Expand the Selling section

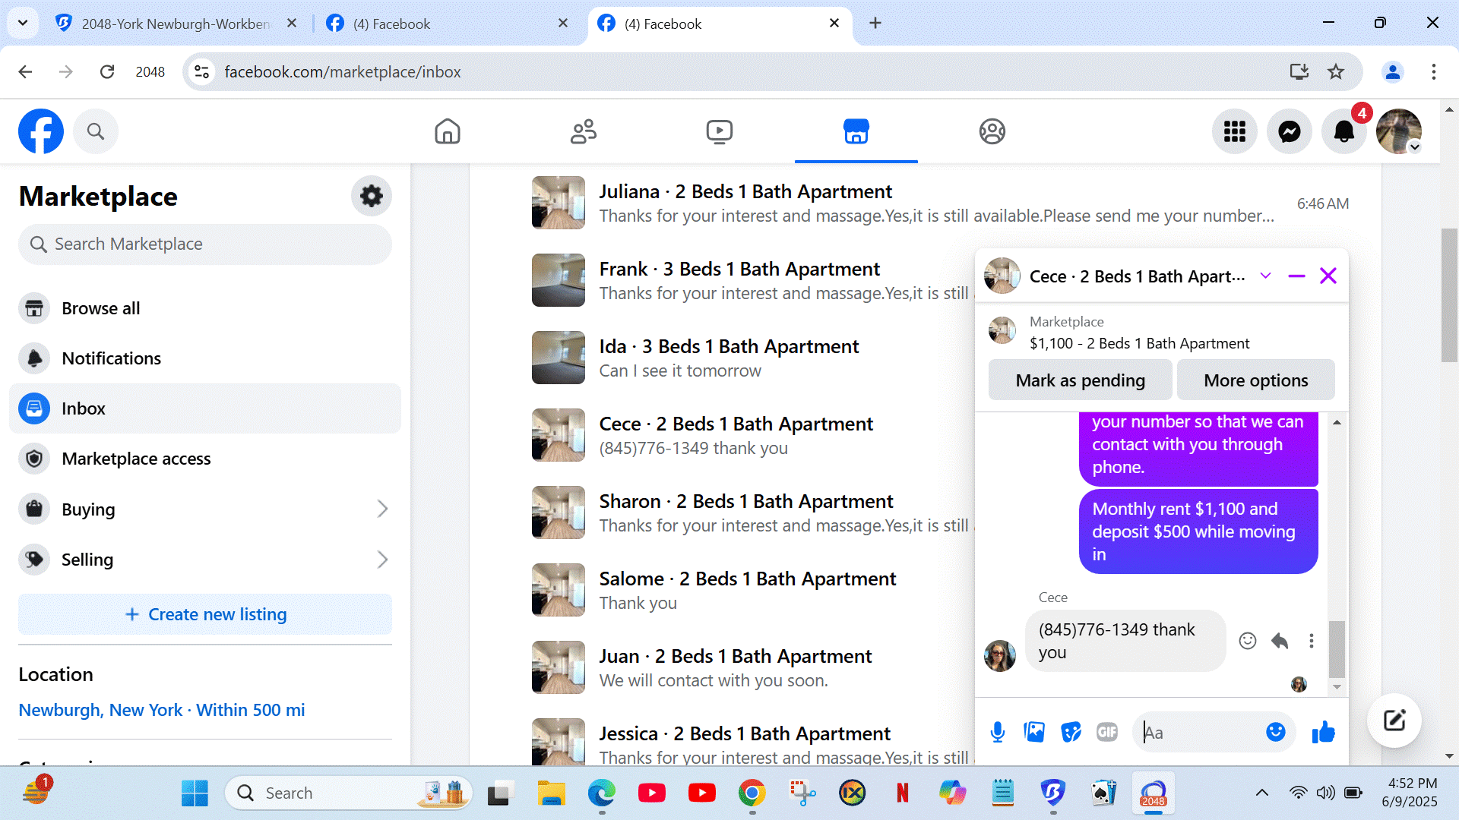click(x=382, y=560)
